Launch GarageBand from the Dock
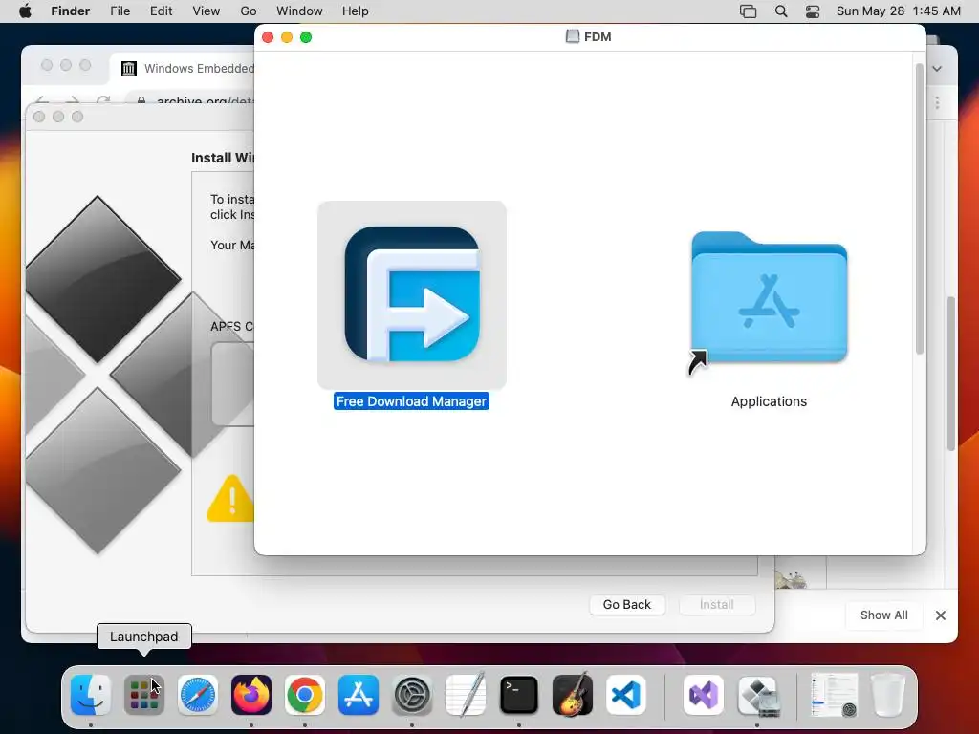This screenshot has width=979, height=734. click(573, 695)
